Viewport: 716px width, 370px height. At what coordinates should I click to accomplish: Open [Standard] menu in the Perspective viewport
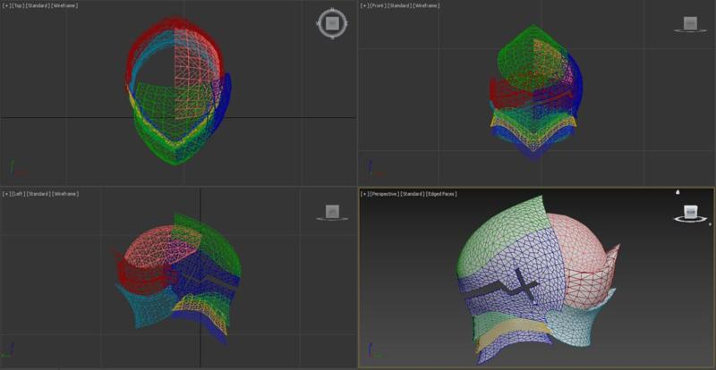click(413, 194)
